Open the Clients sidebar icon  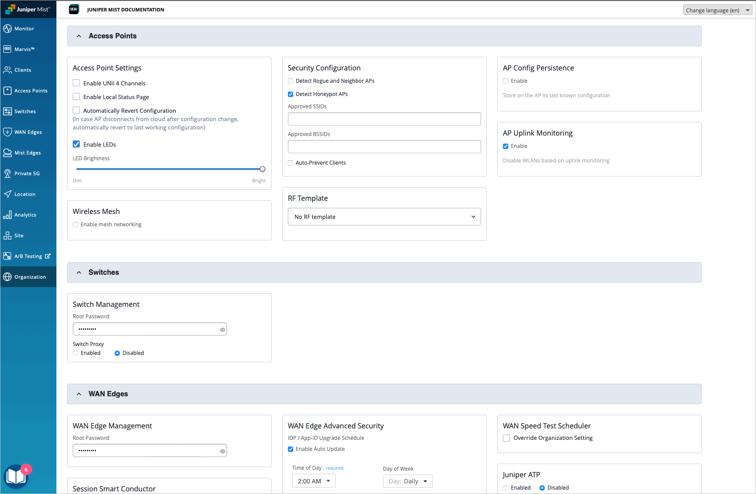[x=7, y=70]
